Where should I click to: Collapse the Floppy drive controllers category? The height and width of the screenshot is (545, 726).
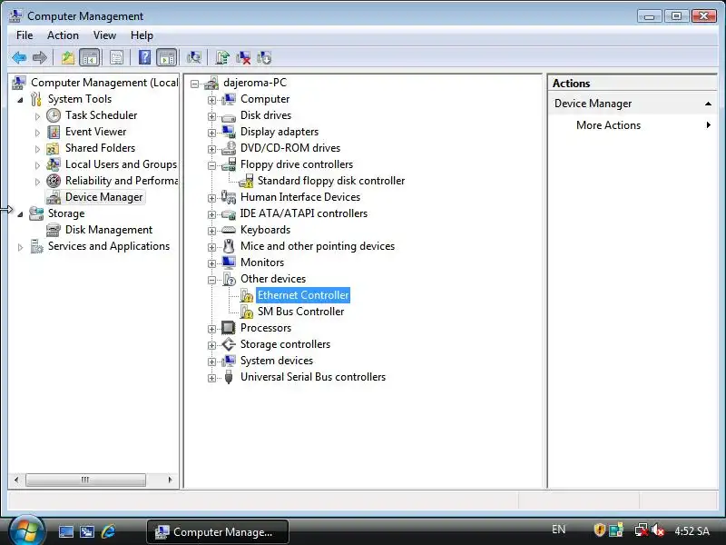pyautogui.click(x=211, y=165)
